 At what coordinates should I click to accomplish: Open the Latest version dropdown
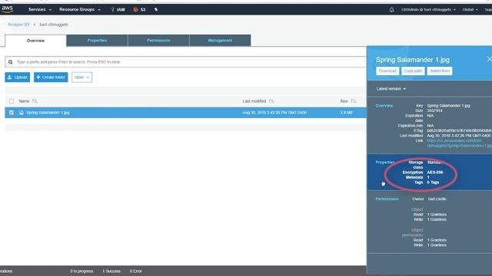click(391, 89)
